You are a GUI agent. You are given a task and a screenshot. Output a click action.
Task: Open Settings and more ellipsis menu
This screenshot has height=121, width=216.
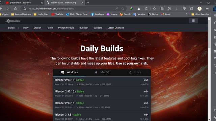[x=207, y=9]
